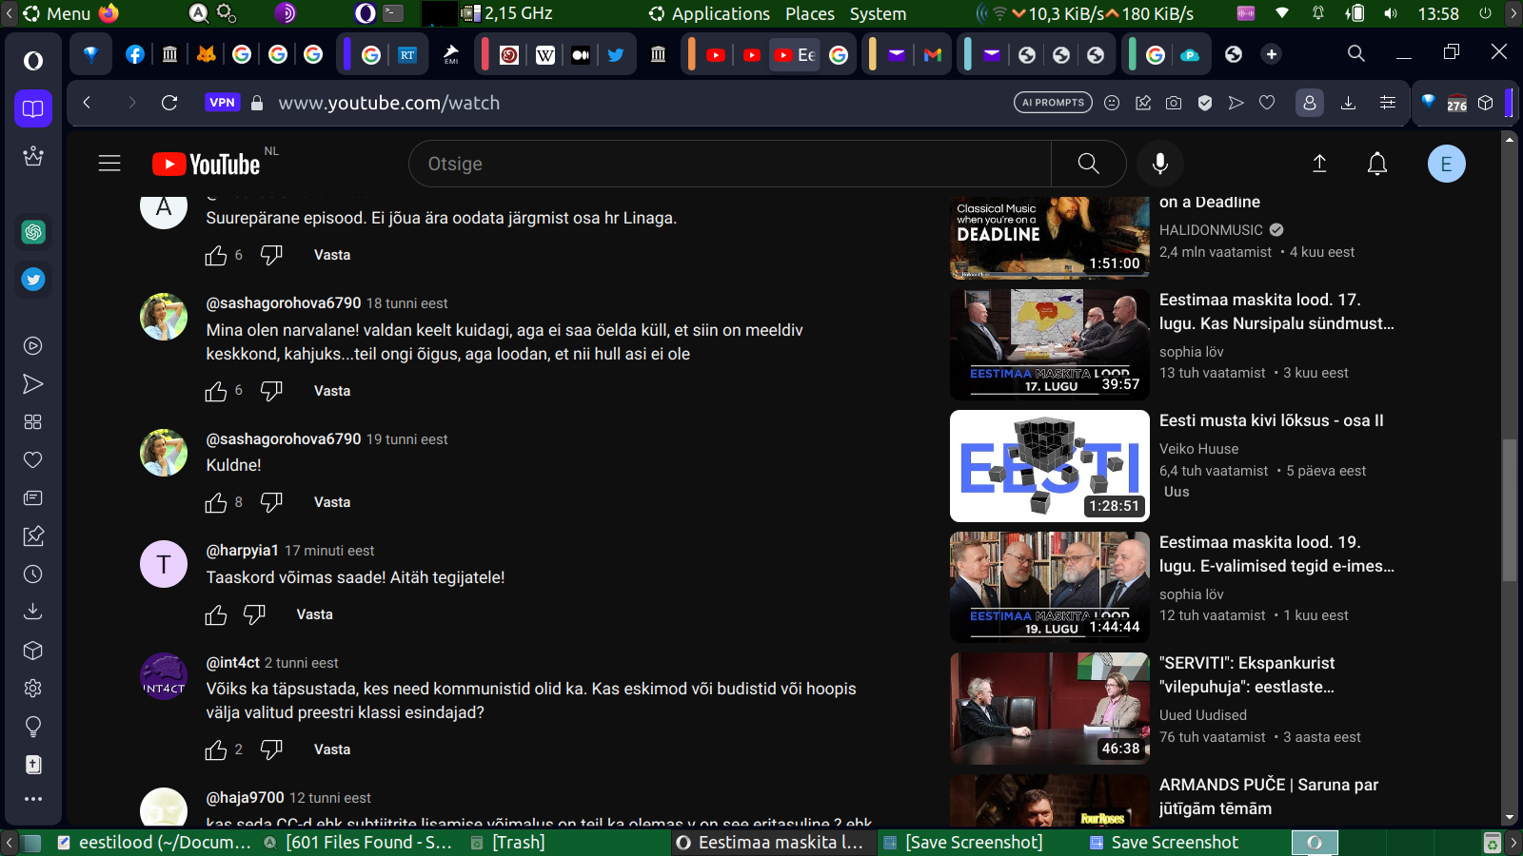Go to the YouTube home logo

(x=207, y=165)
